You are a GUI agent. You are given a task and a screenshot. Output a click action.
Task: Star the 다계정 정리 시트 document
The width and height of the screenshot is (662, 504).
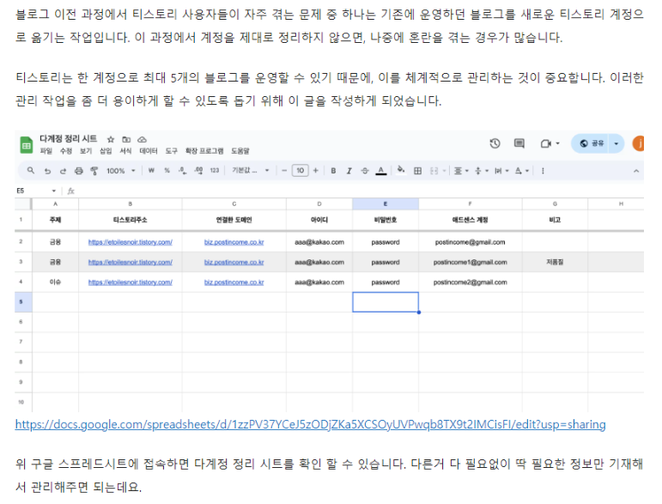111,139
